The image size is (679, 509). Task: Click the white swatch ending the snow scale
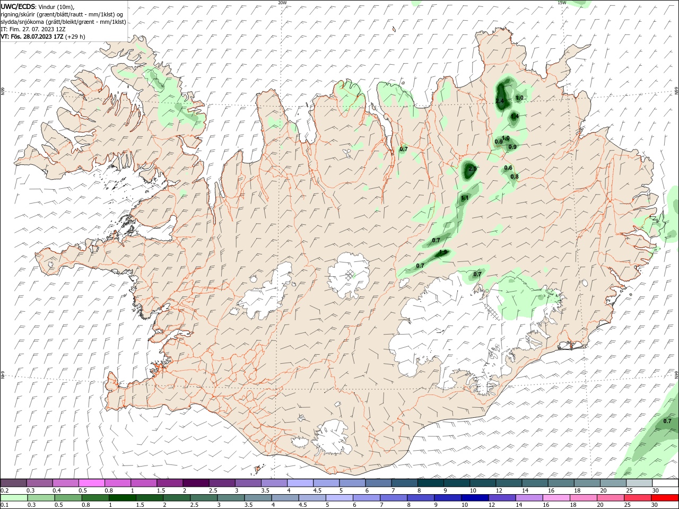tap(665, 483)
